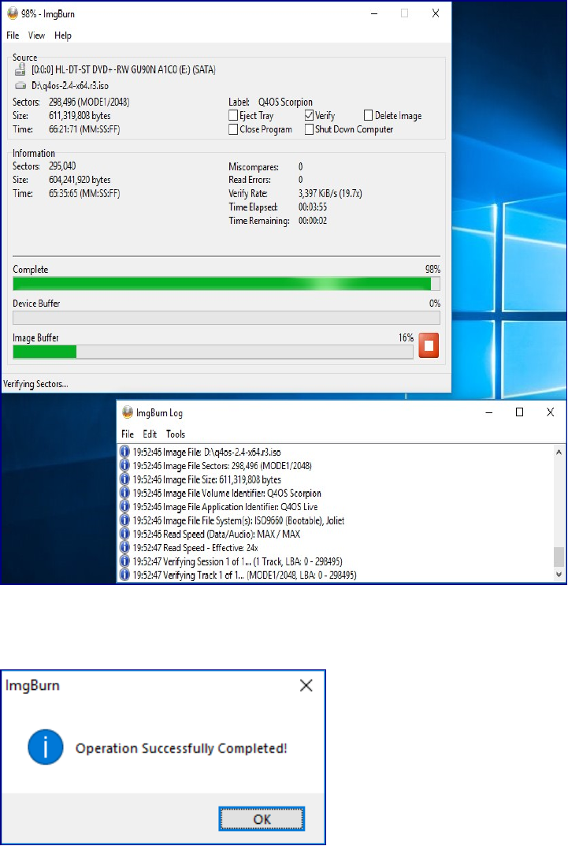Enable the Eject Tray checkbox
Viewport: 568px width, 846px height.
(233, 115)
